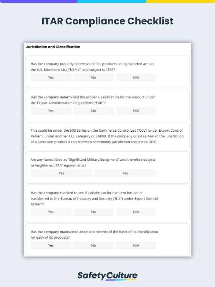The image size is (215, 287).
Task: Select Yes for the USML determination question
Action: point(51,77)
